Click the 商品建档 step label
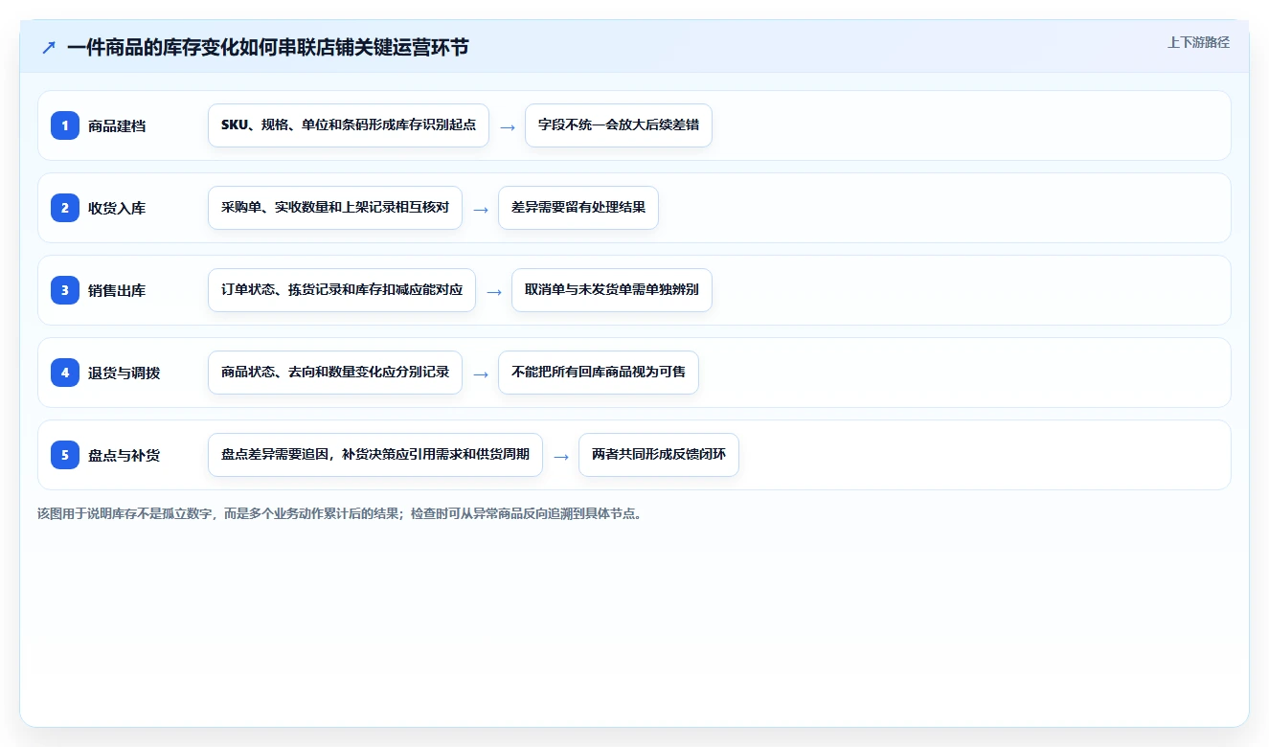The width and height of the screenshot is (1269, 747). coord(117,126)
